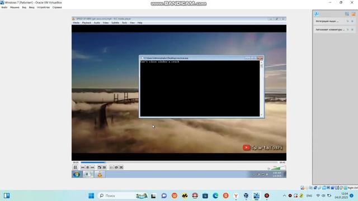The width and height of the screenshot is (358, 201).
Task: Open the widgets icon on host taskbar
Action: point(7,196)
